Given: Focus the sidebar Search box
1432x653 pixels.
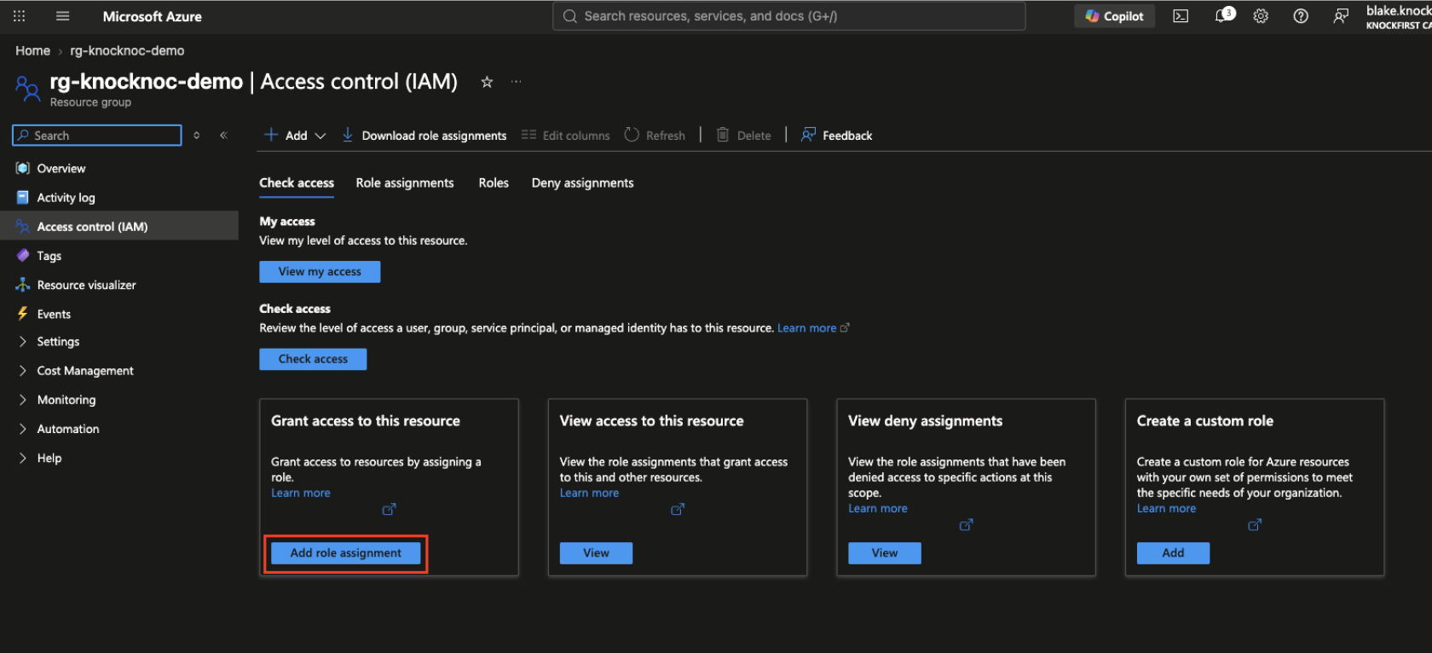Looking at the screenshot, I should (97, 136).
